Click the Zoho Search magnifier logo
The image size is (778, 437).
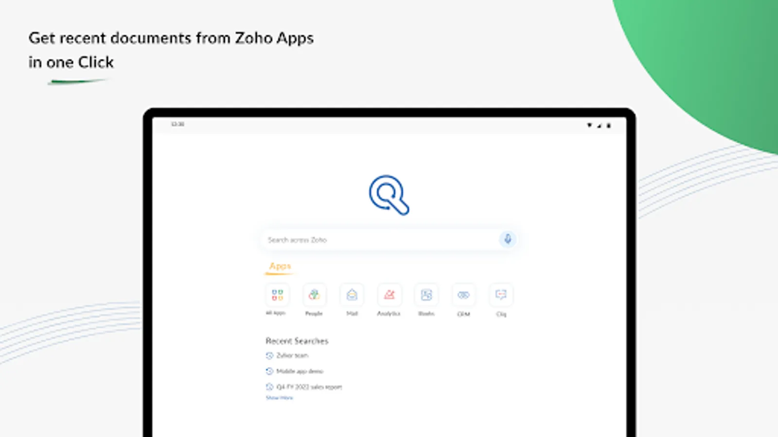pos(389,195)
